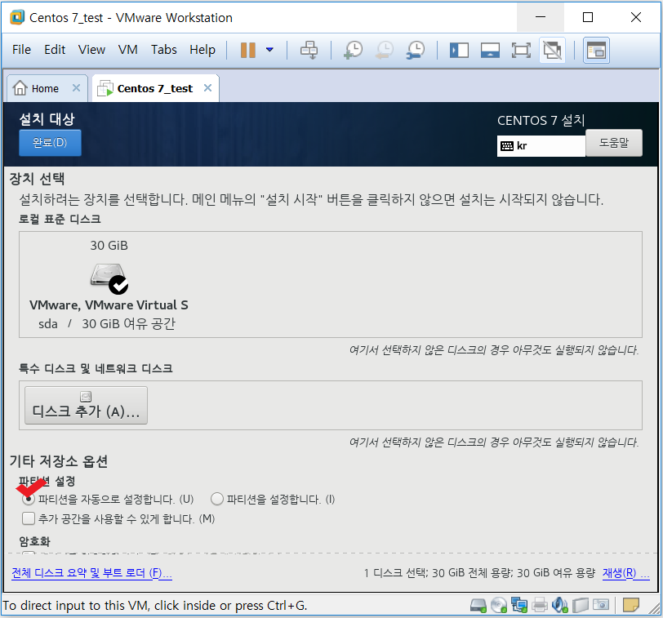Close the Centos 7_test tab
This screenshot has width=663, height=618.
click(207, 88)
